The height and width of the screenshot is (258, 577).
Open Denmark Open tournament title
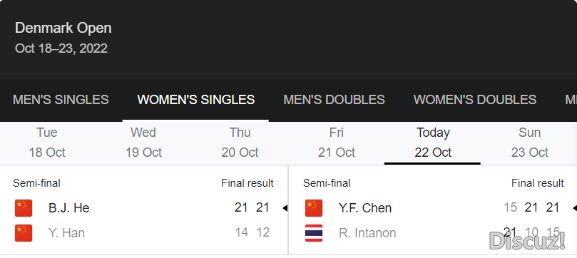(63, 29)
